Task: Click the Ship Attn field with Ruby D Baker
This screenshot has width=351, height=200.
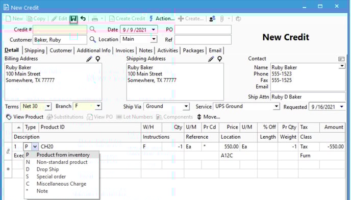Action: pos(308,97)
